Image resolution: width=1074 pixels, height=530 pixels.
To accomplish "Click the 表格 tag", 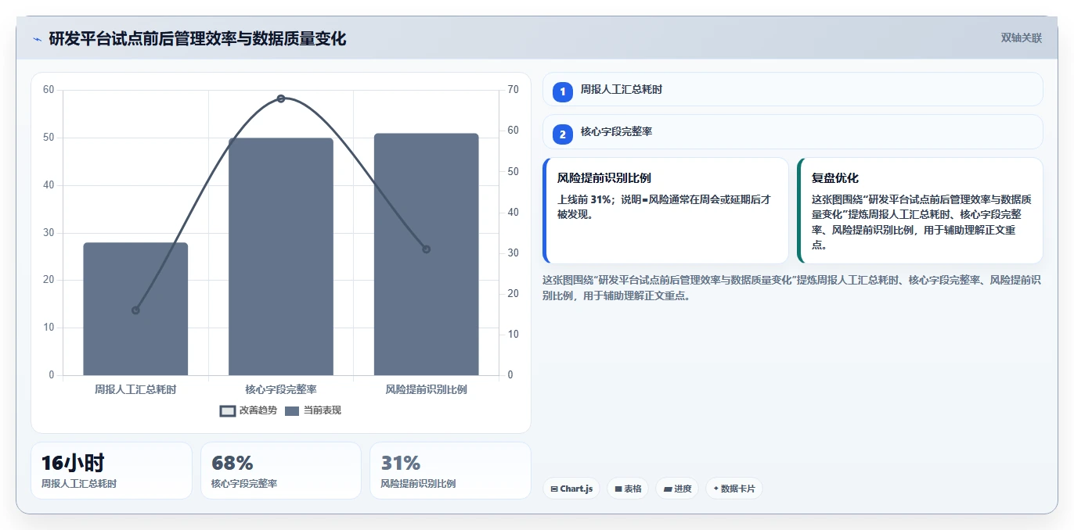I will pyautogui.click(x=628, y=489).
